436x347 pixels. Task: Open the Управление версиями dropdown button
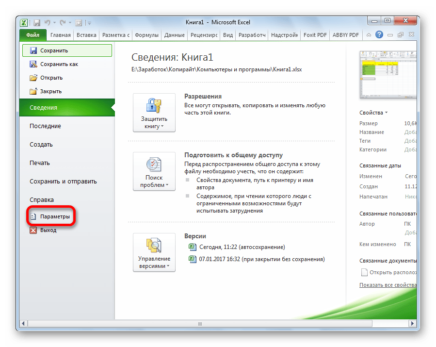[154, 252]
